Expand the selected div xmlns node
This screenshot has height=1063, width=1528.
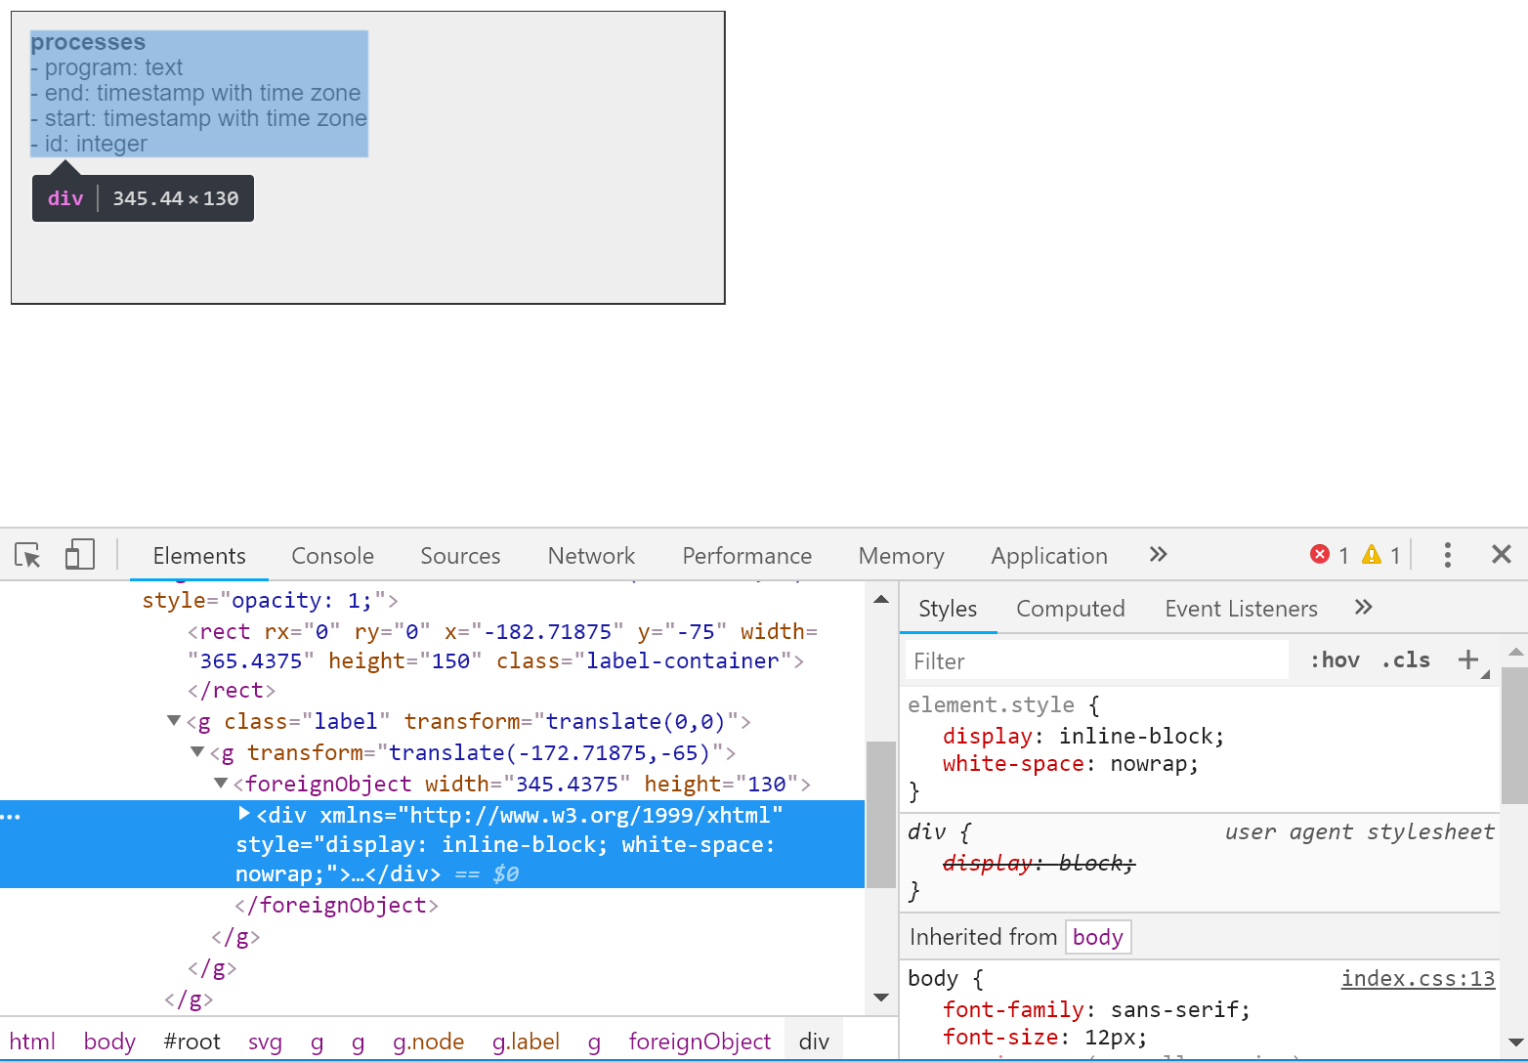point(244,814)
